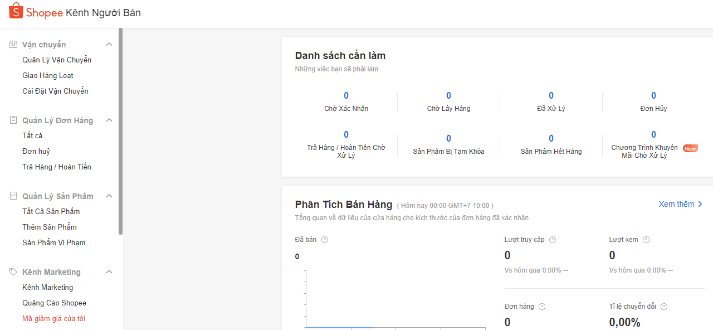Click the Quản Lý Sản Phẩm bag icon

pos(14,196)
